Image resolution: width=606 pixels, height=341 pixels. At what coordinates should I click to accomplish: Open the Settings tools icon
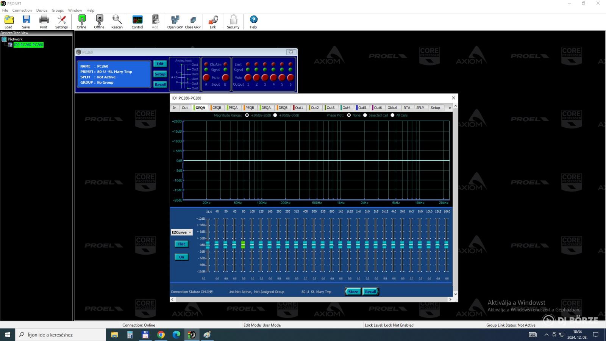click(x=61, y=20)
